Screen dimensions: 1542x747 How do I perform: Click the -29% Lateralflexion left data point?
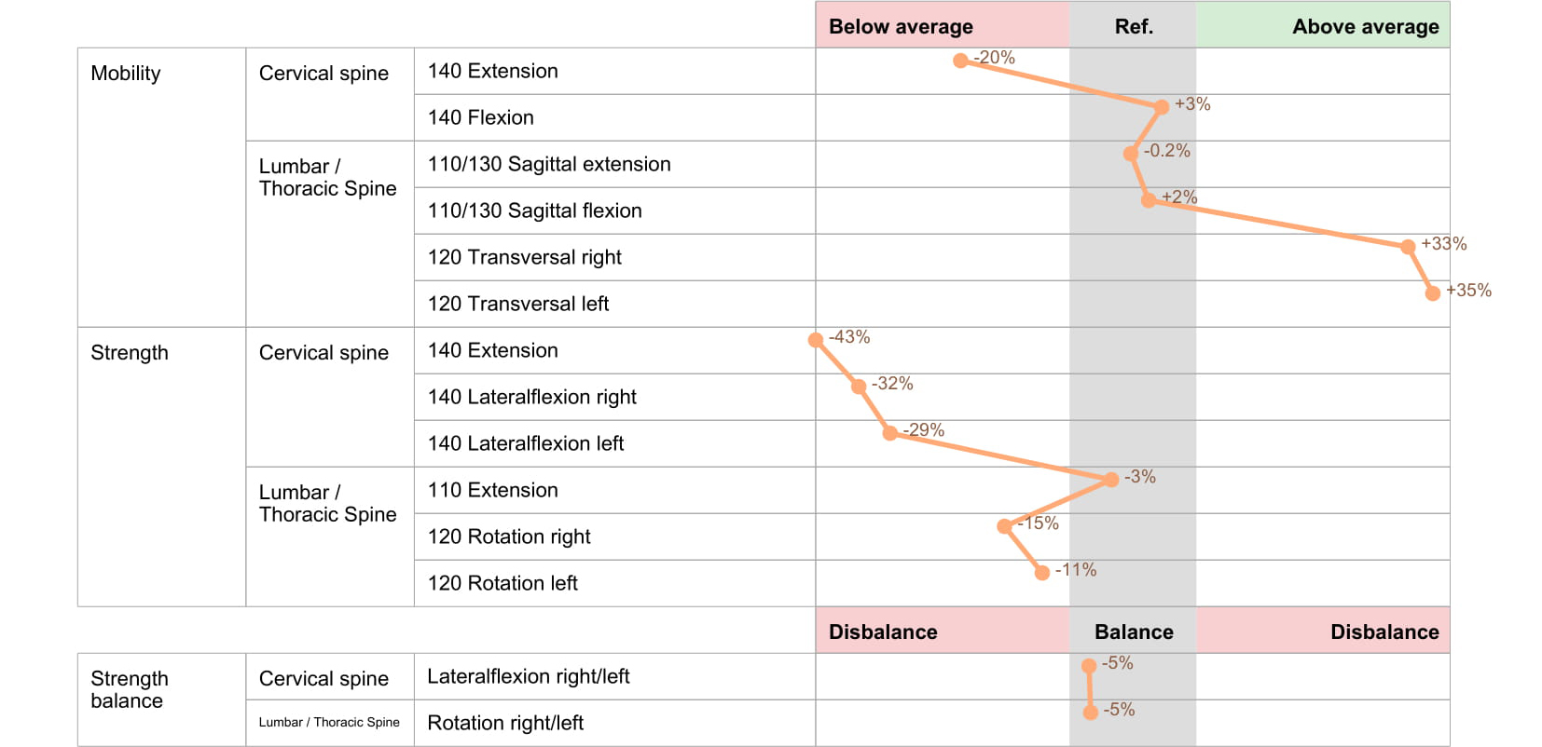point(889,433)
